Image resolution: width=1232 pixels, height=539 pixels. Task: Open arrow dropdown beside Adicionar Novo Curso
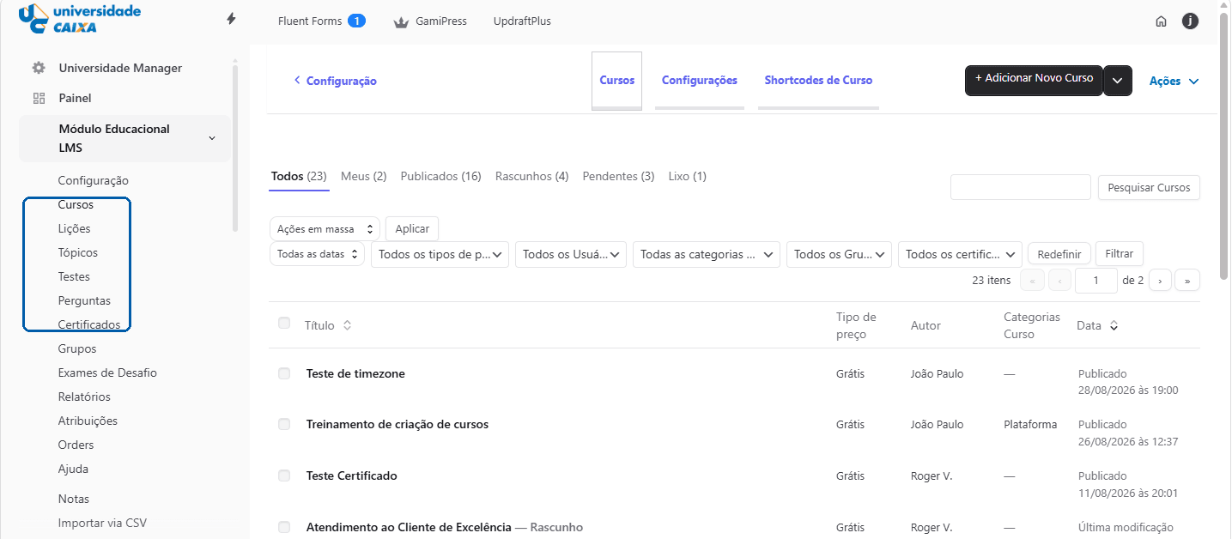[x=1118, y=80]
